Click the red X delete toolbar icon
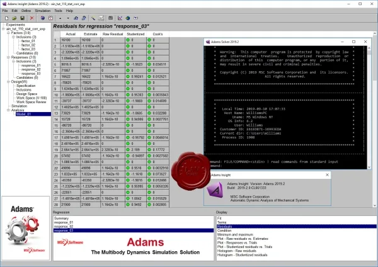 click(32, 18)
